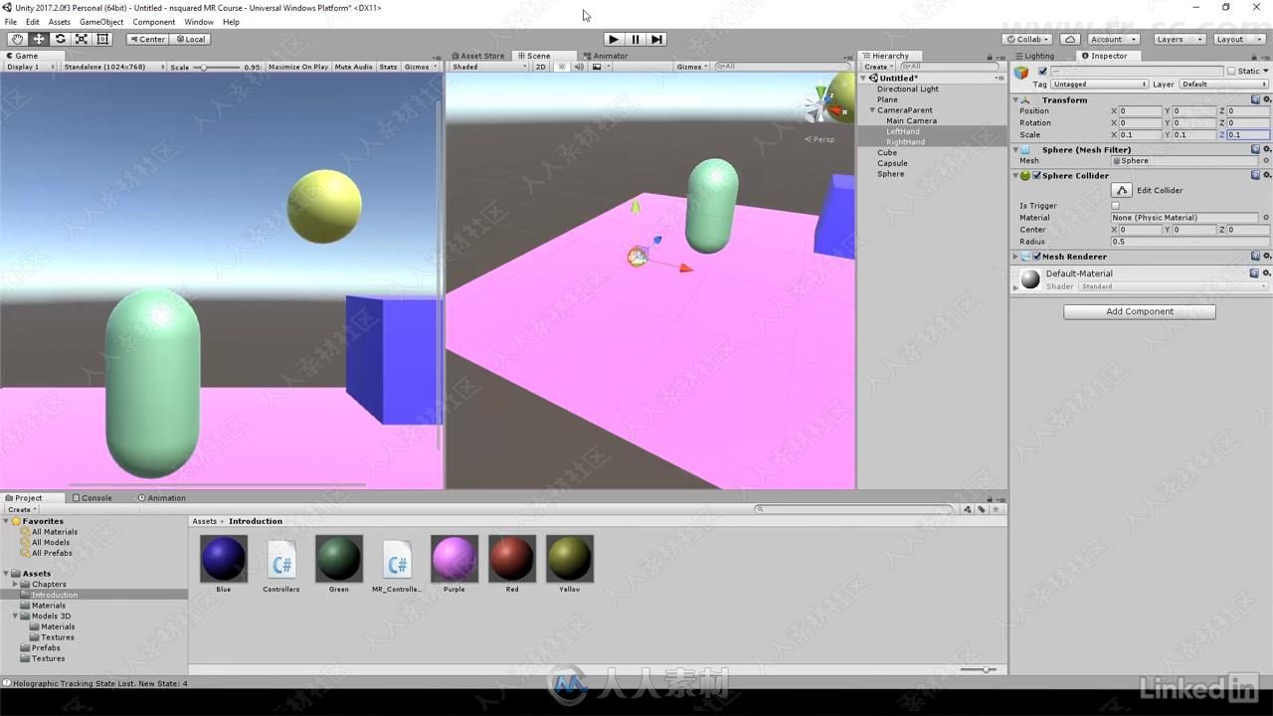Switch to the Console tab
Image resolution: width=1273 pixels, height=716 pixels.
[92, 497]
